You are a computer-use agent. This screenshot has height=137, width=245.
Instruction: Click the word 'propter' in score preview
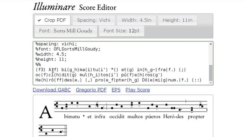(x=196, y=117)
